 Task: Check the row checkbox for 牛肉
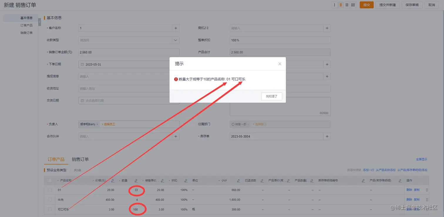click(x=50, y=200)
